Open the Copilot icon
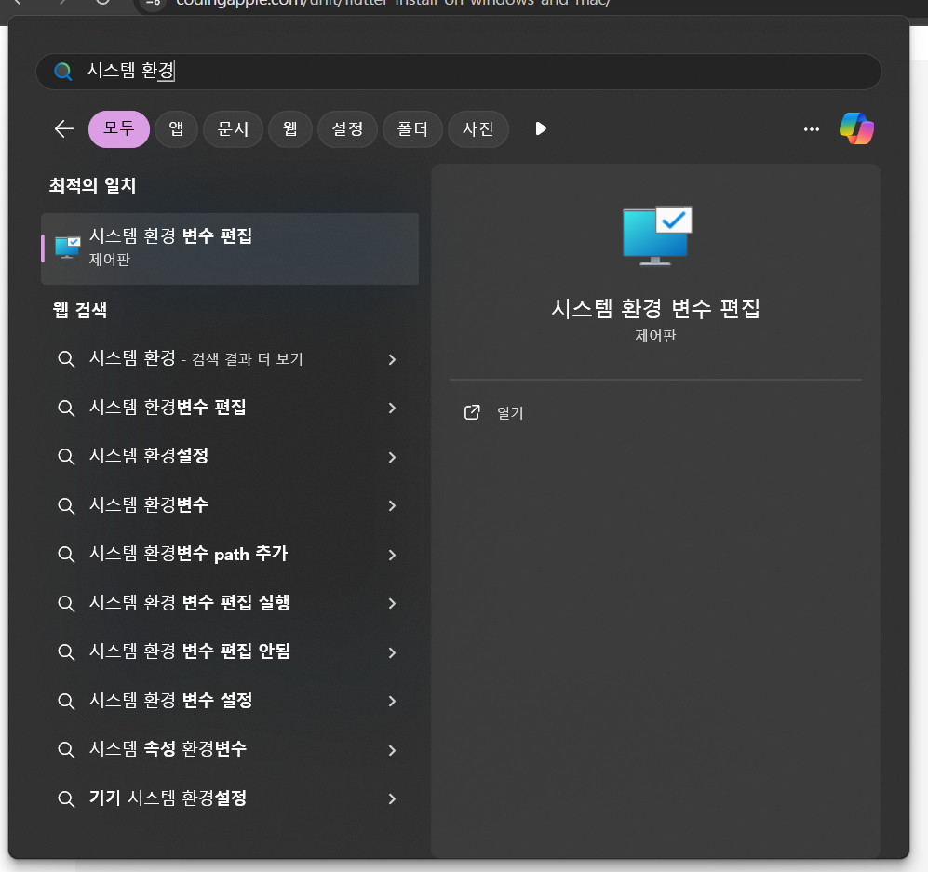 pyautogui.click(x=856, y=129)
